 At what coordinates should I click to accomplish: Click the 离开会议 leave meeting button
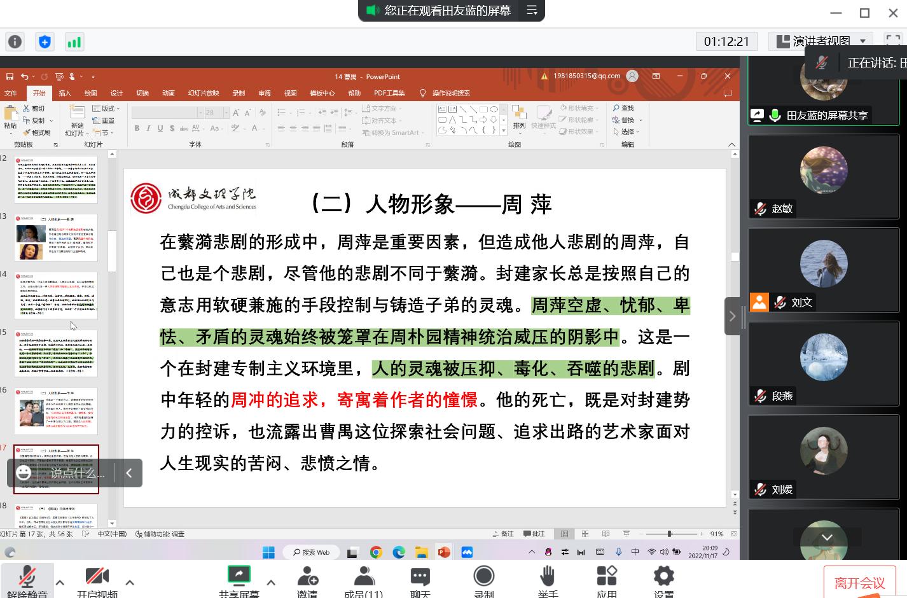tap(859, 583)
